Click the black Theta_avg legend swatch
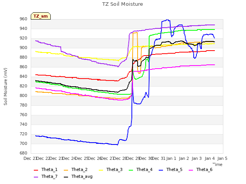246x184 pixels. (x=66, y=177)
